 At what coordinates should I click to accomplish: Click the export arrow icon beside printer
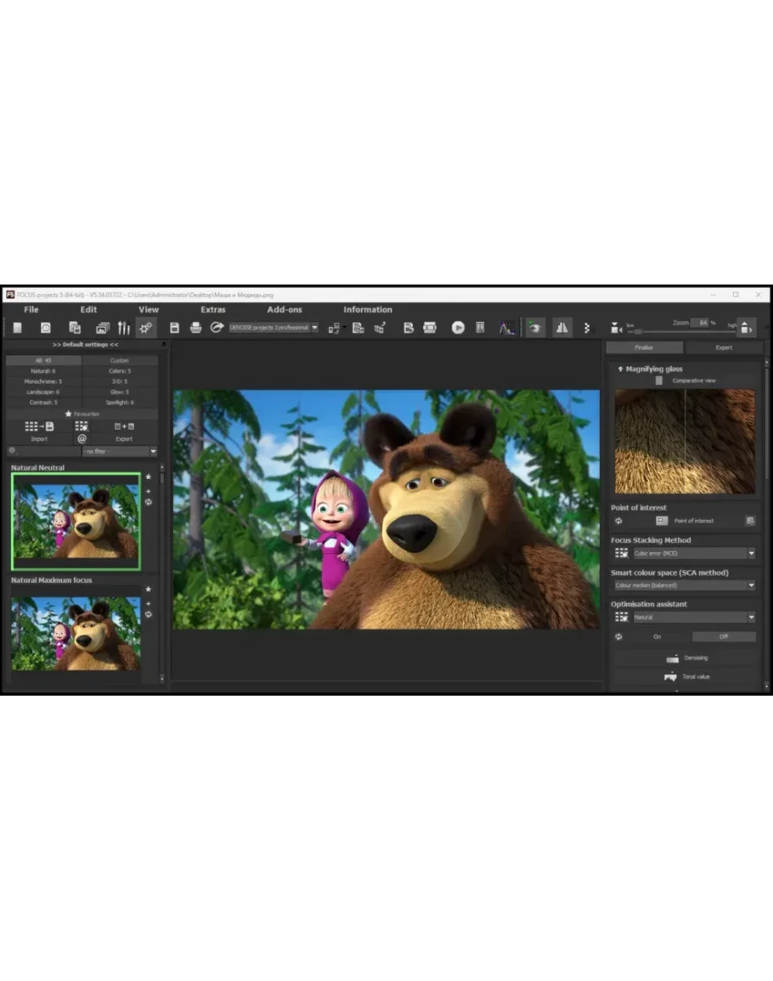tap(217, 328)
